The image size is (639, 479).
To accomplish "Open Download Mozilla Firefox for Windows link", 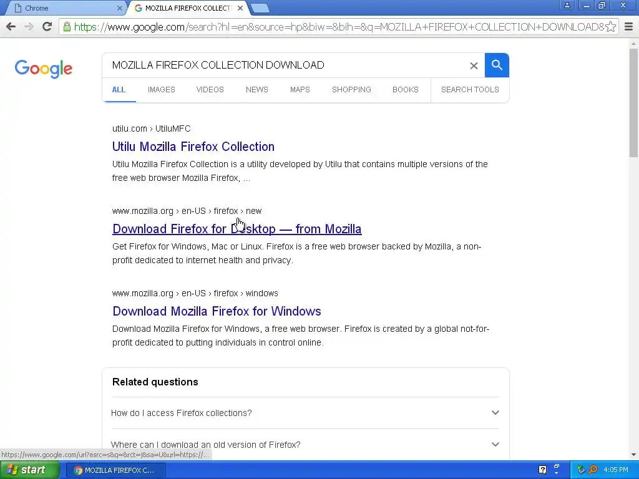I will coord(217,311).
